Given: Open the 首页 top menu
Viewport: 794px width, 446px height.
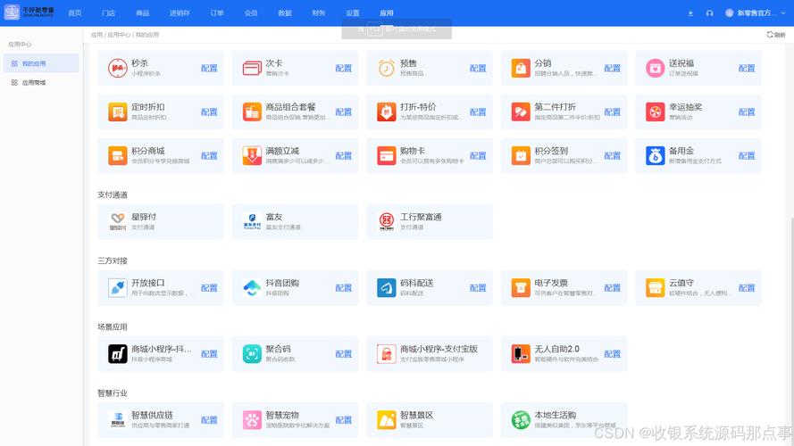Looking at the screenshot, I should pos(75,13).
